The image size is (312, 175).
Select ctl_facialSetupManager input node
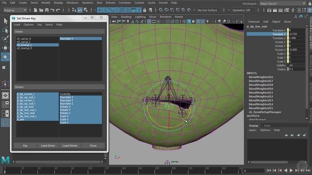265,112
